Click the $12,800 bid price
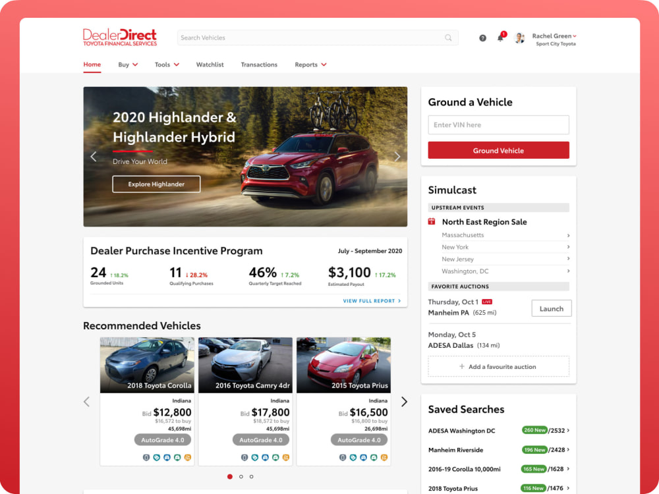 (172, 412)
